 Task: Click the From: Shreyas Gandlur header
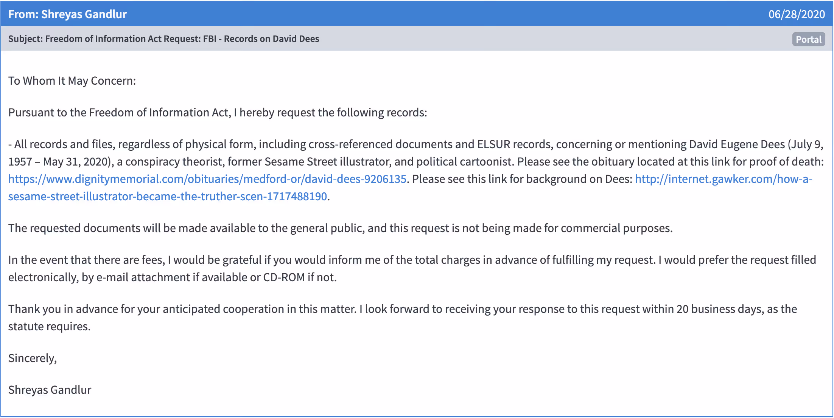(67, 14)
